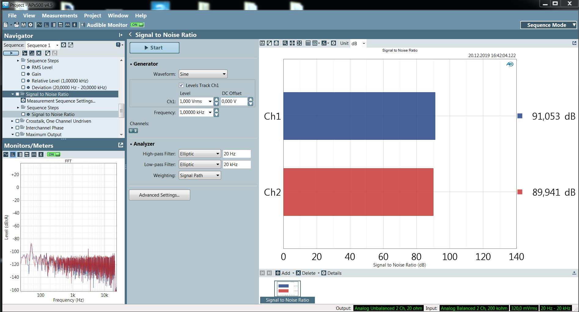Click the print graph icon
The image size is (579, 312).
point(276,43)
